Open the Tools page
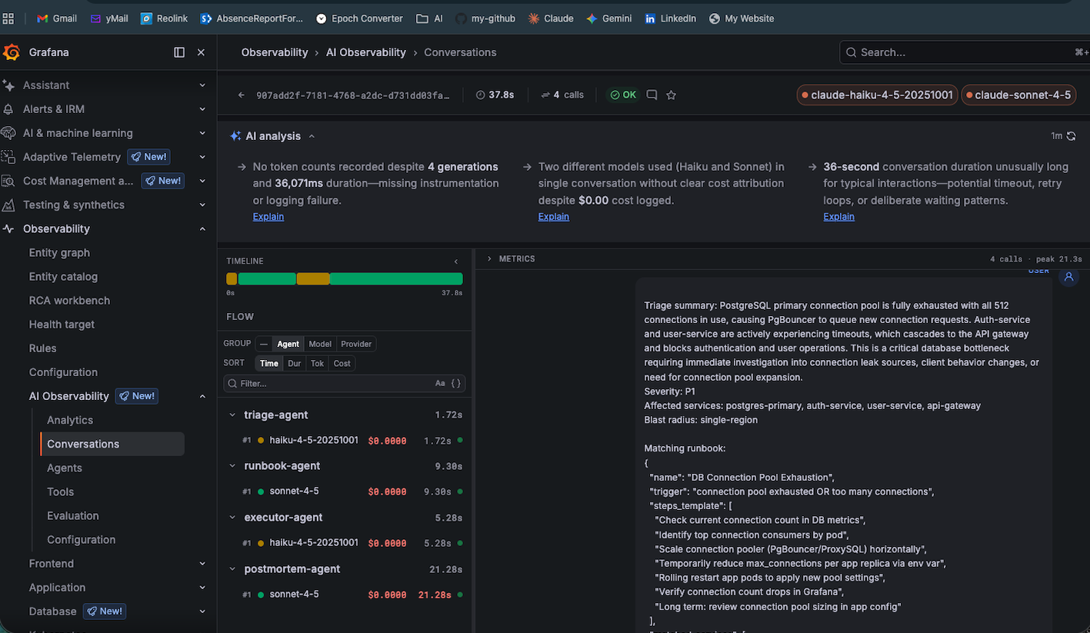Screen dimensions: 1090x633 [x=61, y=491]
